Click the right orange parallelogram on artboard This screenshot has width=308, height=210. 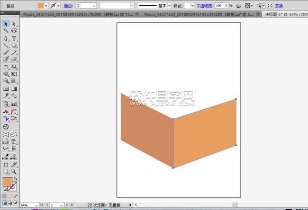click(205, 133)
